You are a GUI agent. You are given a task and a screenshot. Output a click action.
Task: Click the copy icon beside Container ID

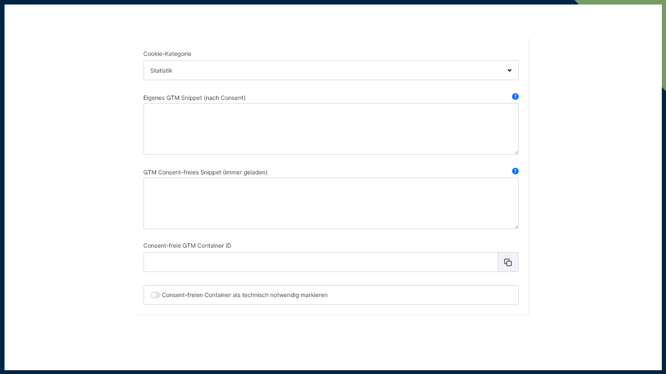point(508,262)
